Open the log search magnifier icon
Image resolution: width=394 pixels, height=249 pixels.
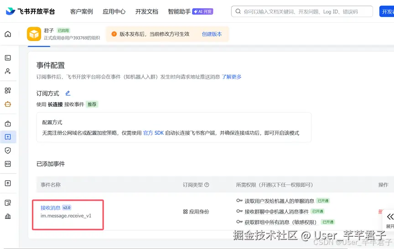[x=8, y=203]
